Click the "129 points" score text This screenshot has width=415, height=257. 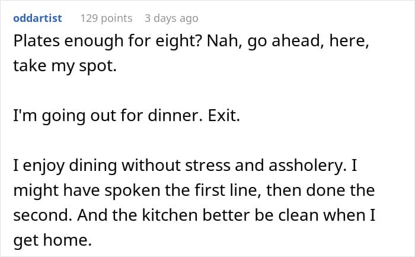[106, 18]
